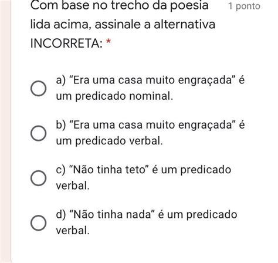Click the word "verbal." beneath option c
The width and height of the screenshot is (278, 263).
pos(73,186)
